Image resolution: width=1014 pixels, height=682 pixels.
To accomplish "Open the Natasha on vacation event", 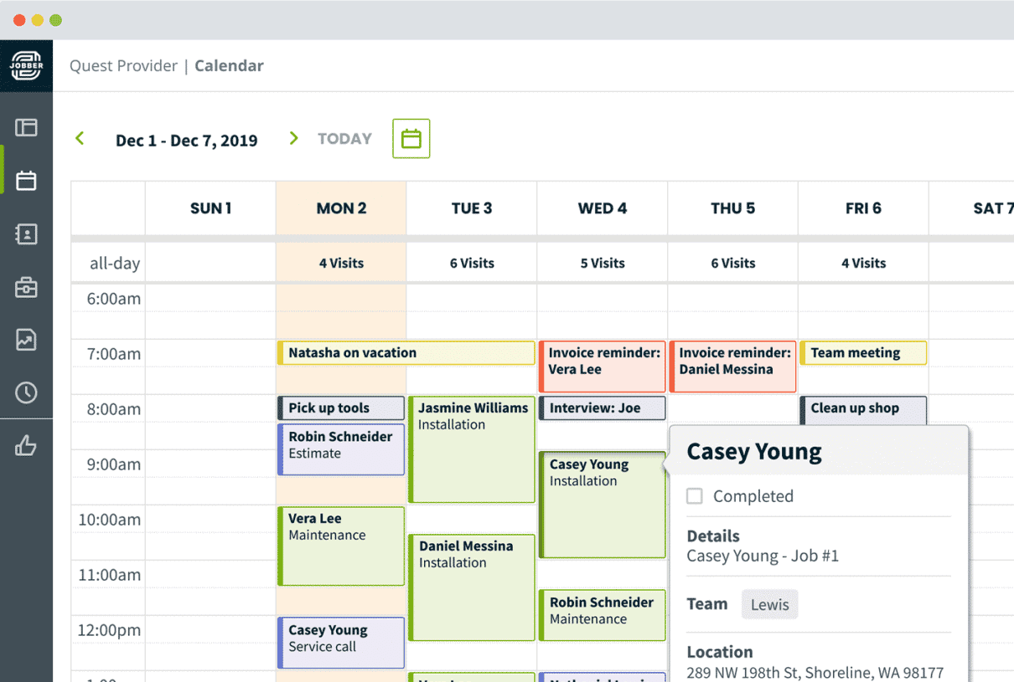I will pyautogui.click(x=406, y=353).
